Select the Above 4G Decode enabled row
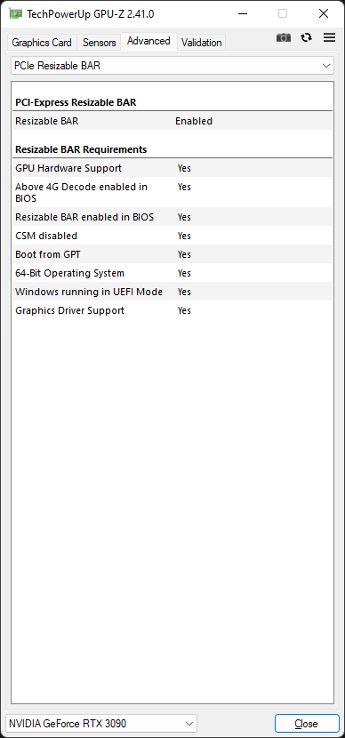 (172, 192)
